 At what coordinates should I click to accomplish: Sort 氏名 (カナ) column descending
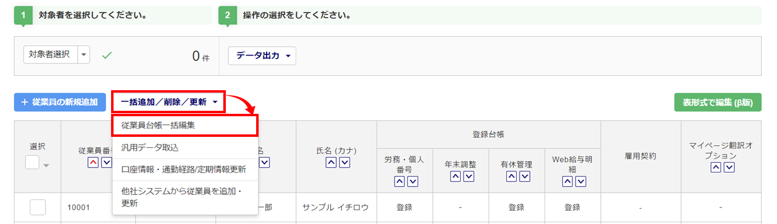344,162
